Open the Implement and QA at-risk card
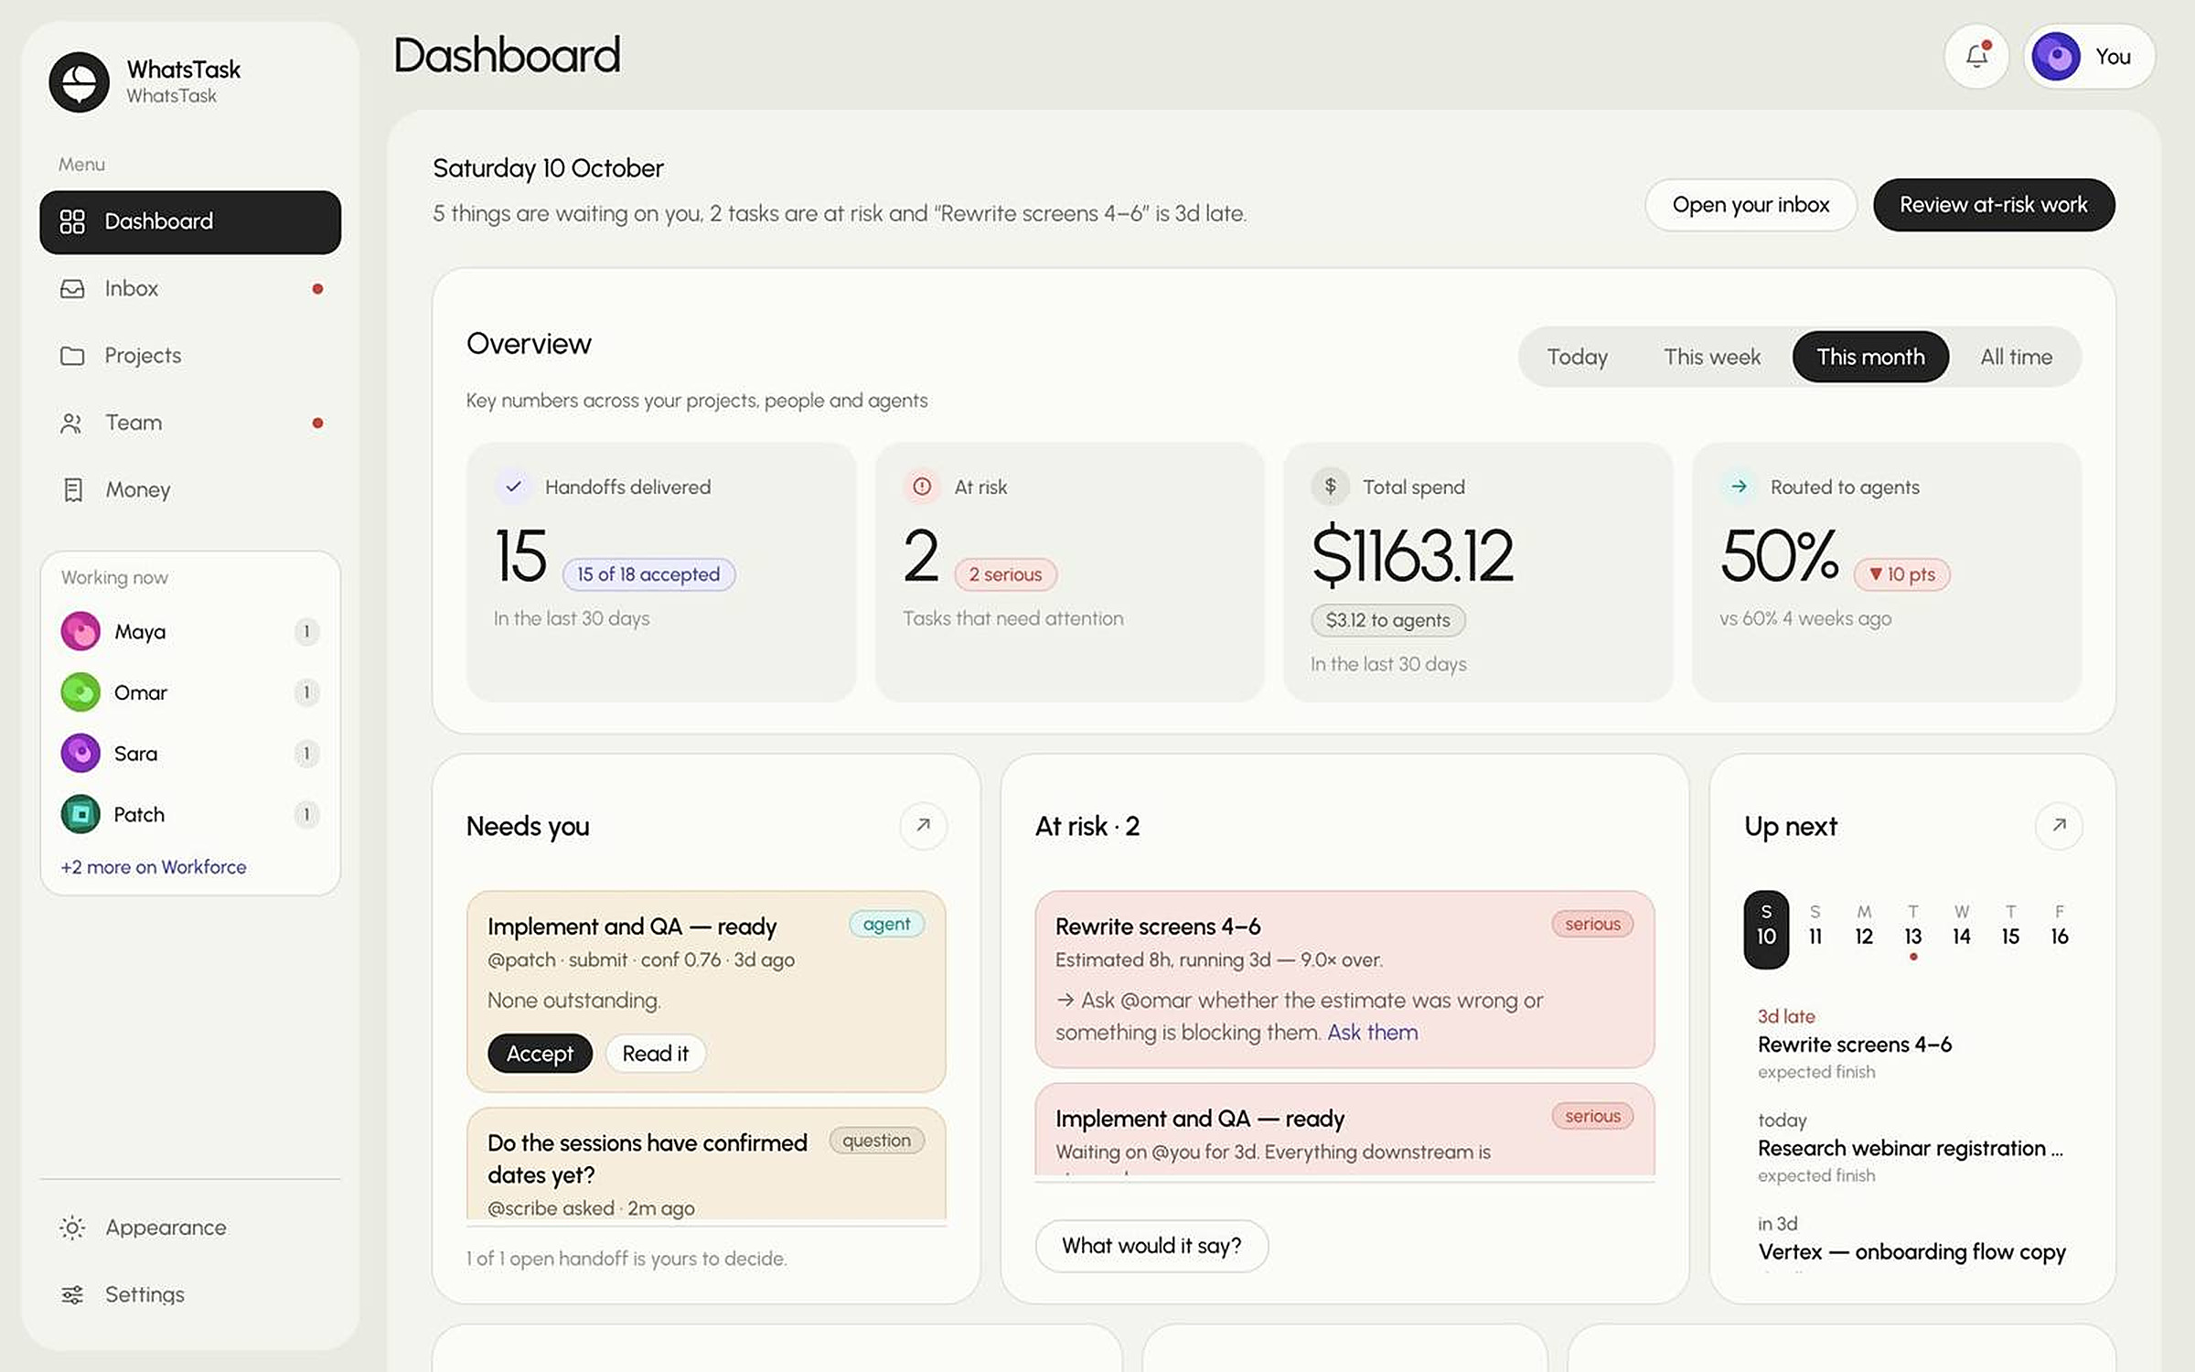Screen dimensions: 2195x1372 point(1344,1130)
